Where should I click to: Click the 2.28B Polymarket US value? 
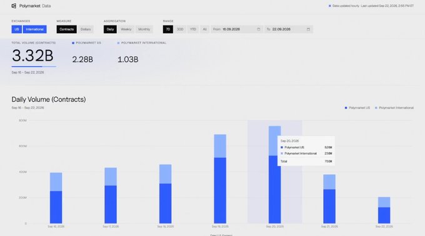point(82,59)
